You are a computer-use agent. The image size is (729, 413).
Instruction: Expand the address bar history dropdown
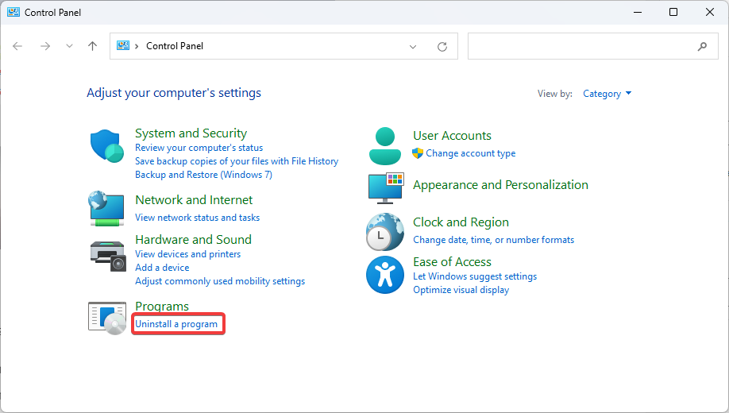(x=413, y=47)
